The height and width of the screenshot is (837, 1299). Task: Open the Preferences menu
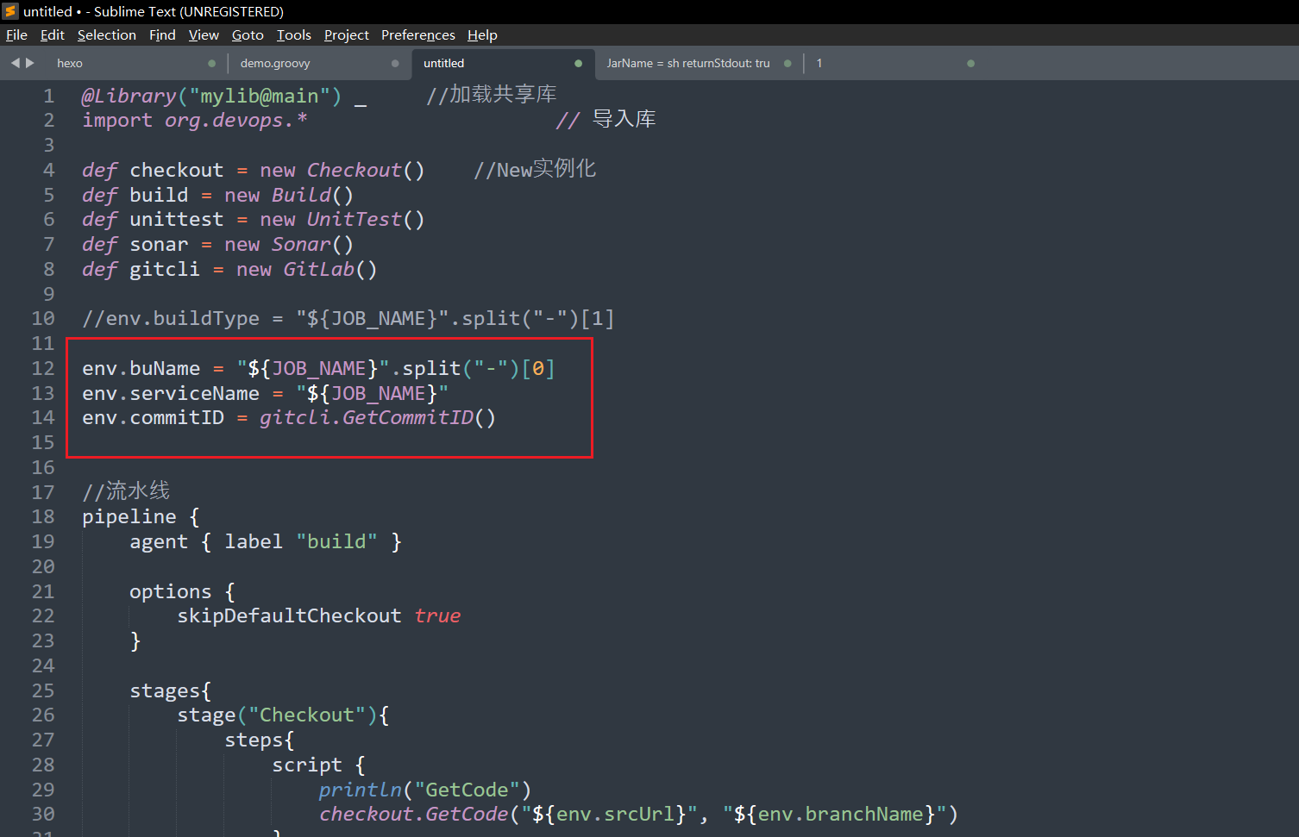[418, 35]
